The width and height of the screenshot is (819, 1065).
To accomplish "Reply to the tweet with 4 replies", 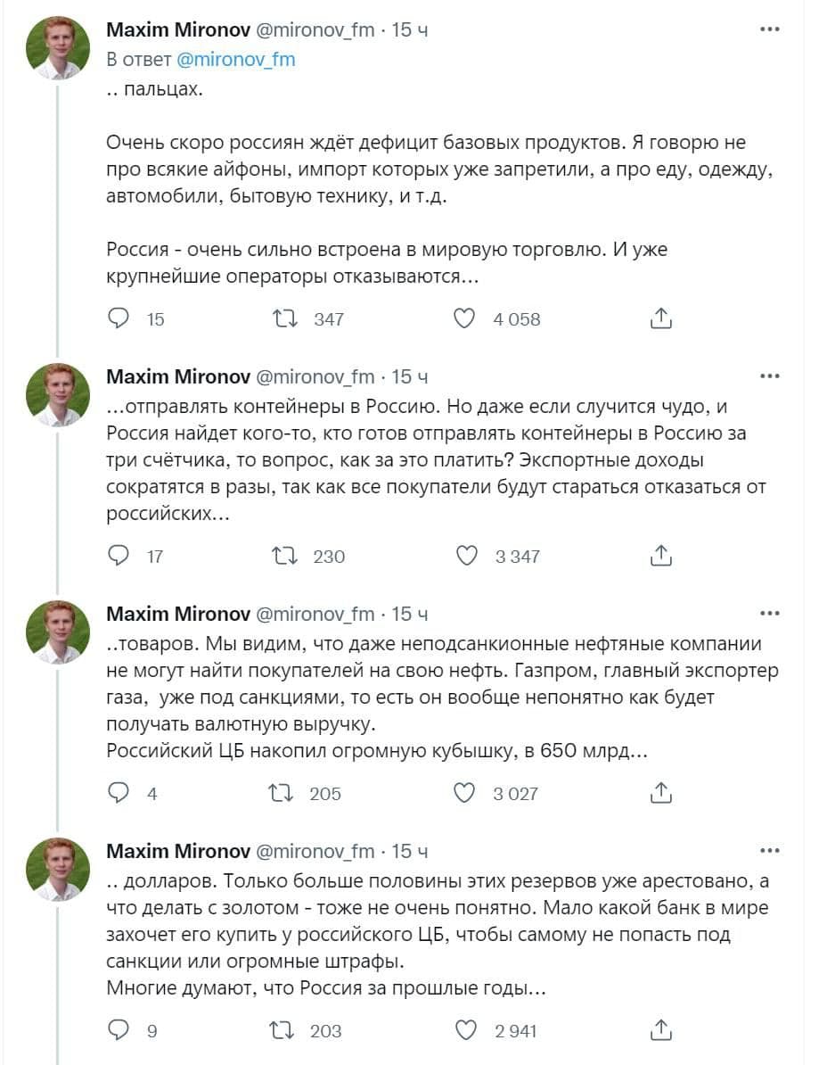I will (x=119, y=793).
